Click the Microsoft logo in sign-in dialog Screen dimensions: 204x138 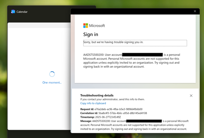click(94, 26)
